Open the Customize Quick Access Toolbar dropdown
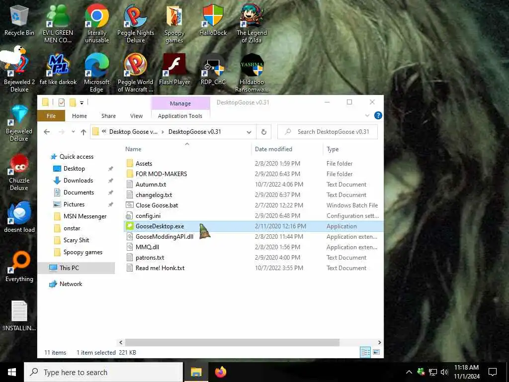 [x=82, y=103]
